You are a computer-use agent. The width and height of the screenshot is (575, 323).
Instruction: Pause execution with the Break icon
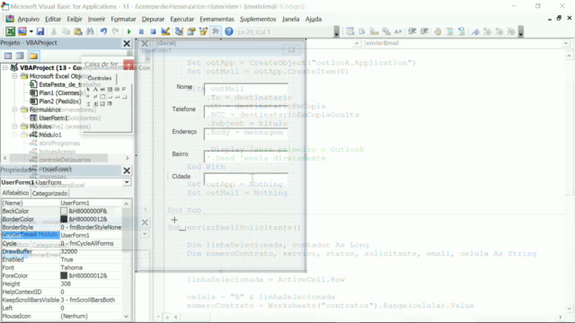(x=141, y=32)
